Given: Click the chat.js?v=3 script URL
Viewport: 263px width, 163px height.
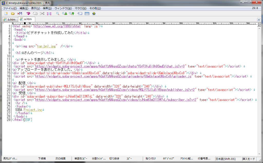Looking at the screenshot, I should coord(110,66).
